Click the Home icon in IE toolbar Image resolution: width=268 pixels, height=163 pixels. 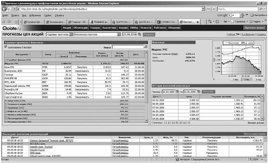(x=210, y=21)
